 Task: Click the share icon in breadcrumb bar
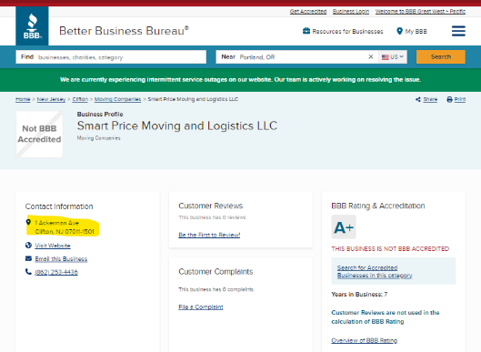(x=418, y=99)
